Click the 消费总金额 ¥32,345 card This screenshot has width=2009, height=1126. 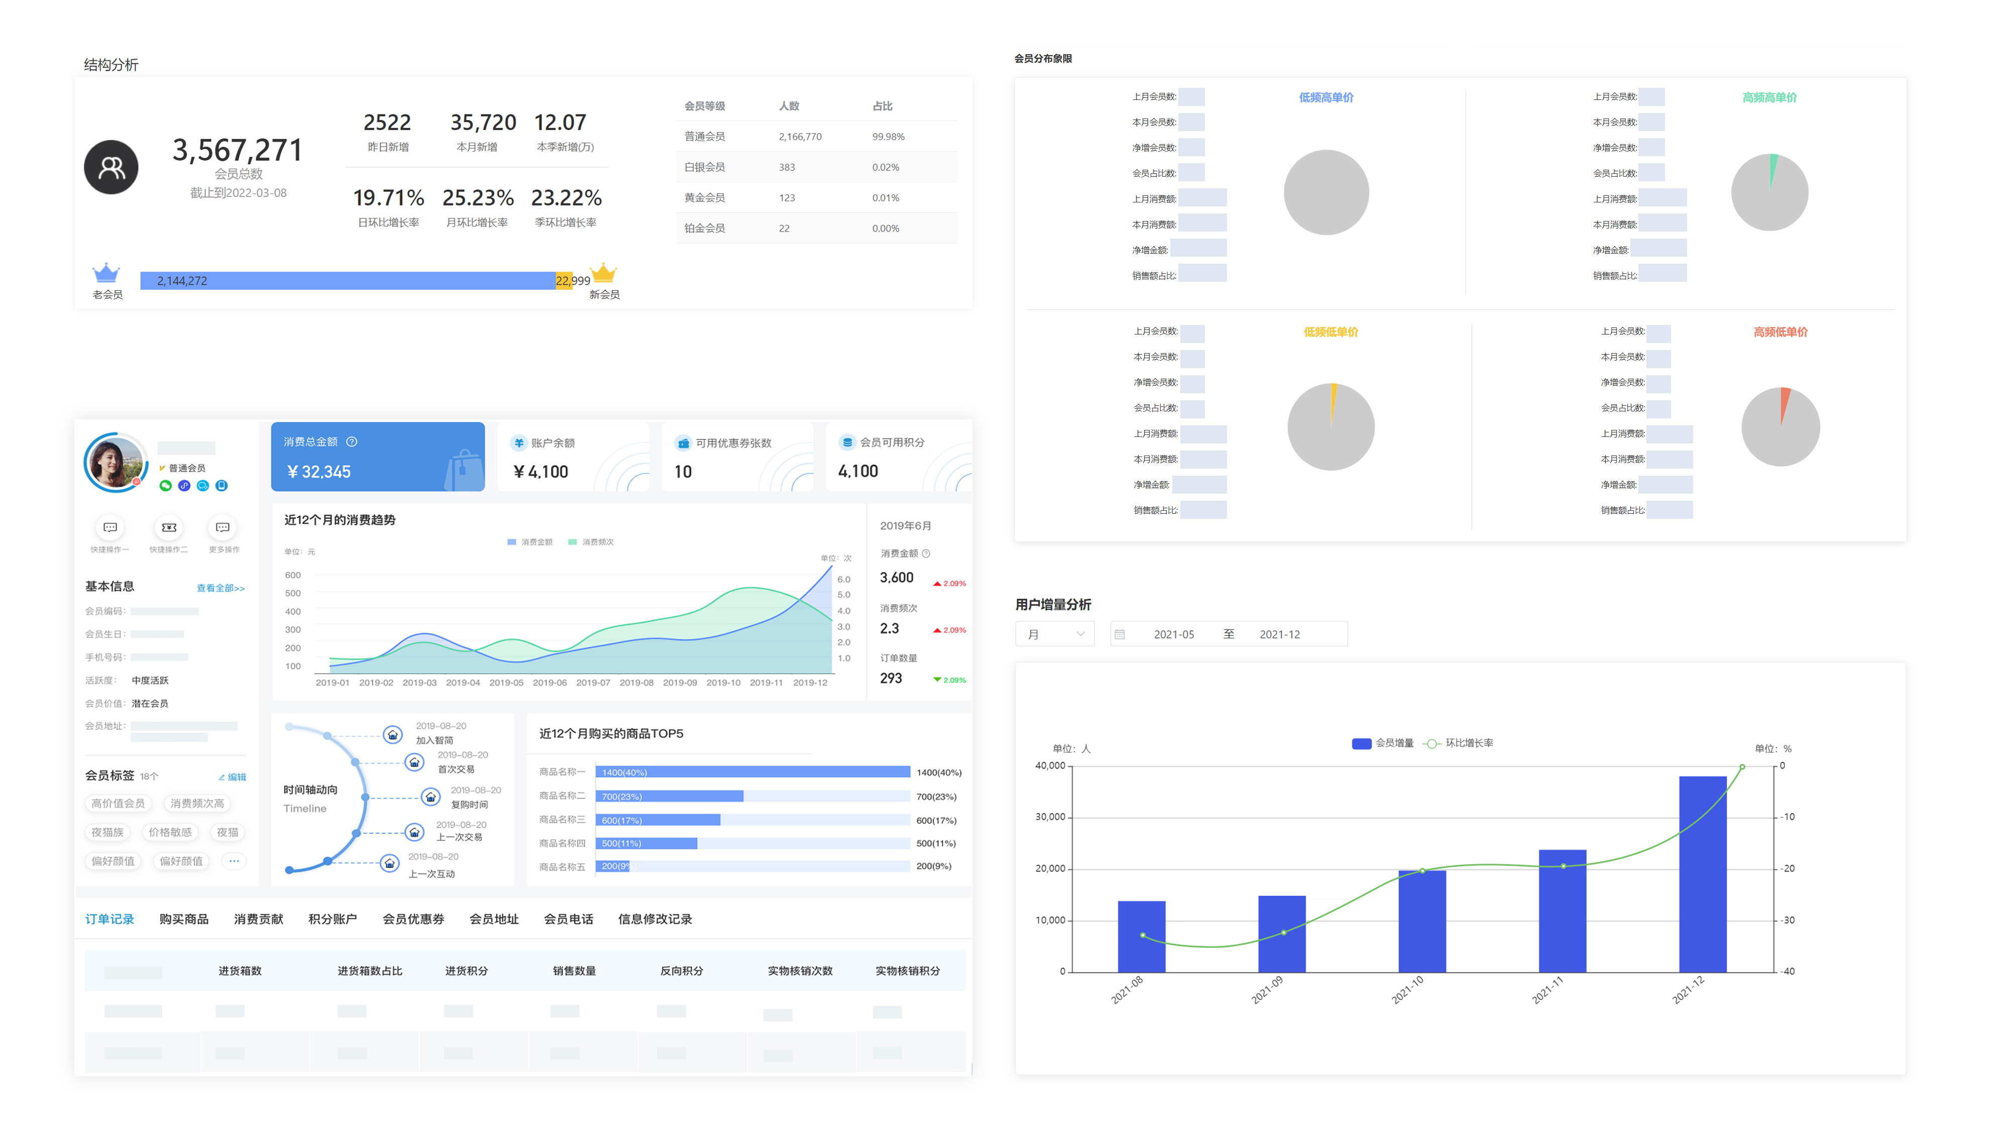(378, 457)
